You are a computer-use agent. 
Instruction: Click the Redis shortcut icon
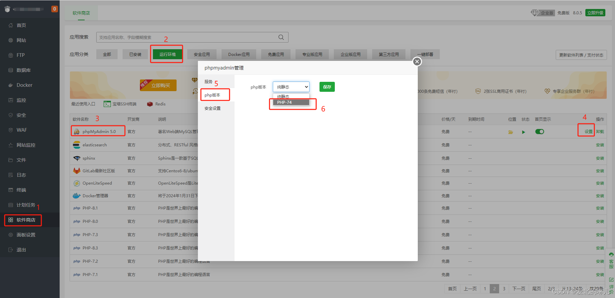tap(150, 104)
